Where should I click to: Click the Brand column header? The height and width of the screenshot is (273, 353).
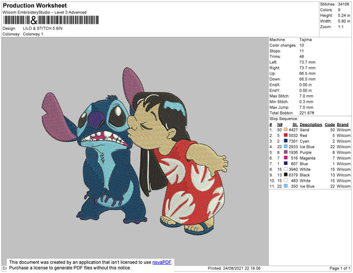343,125
